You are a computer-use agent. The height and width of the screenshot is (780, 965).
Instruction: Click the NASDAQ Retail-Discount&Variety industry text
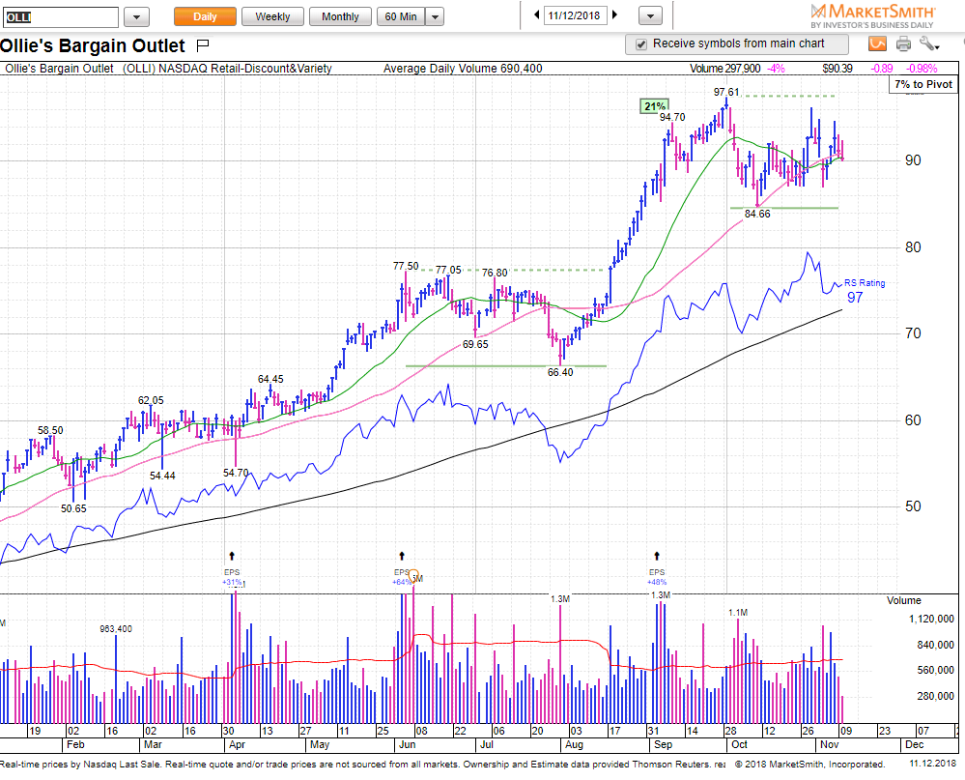(x=245, y=69)
